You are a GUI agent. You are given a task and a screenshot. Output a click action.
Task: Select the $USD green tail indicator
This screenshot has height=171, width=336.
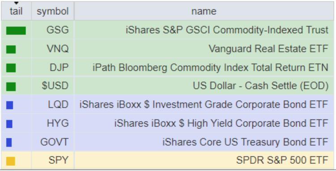11,87
